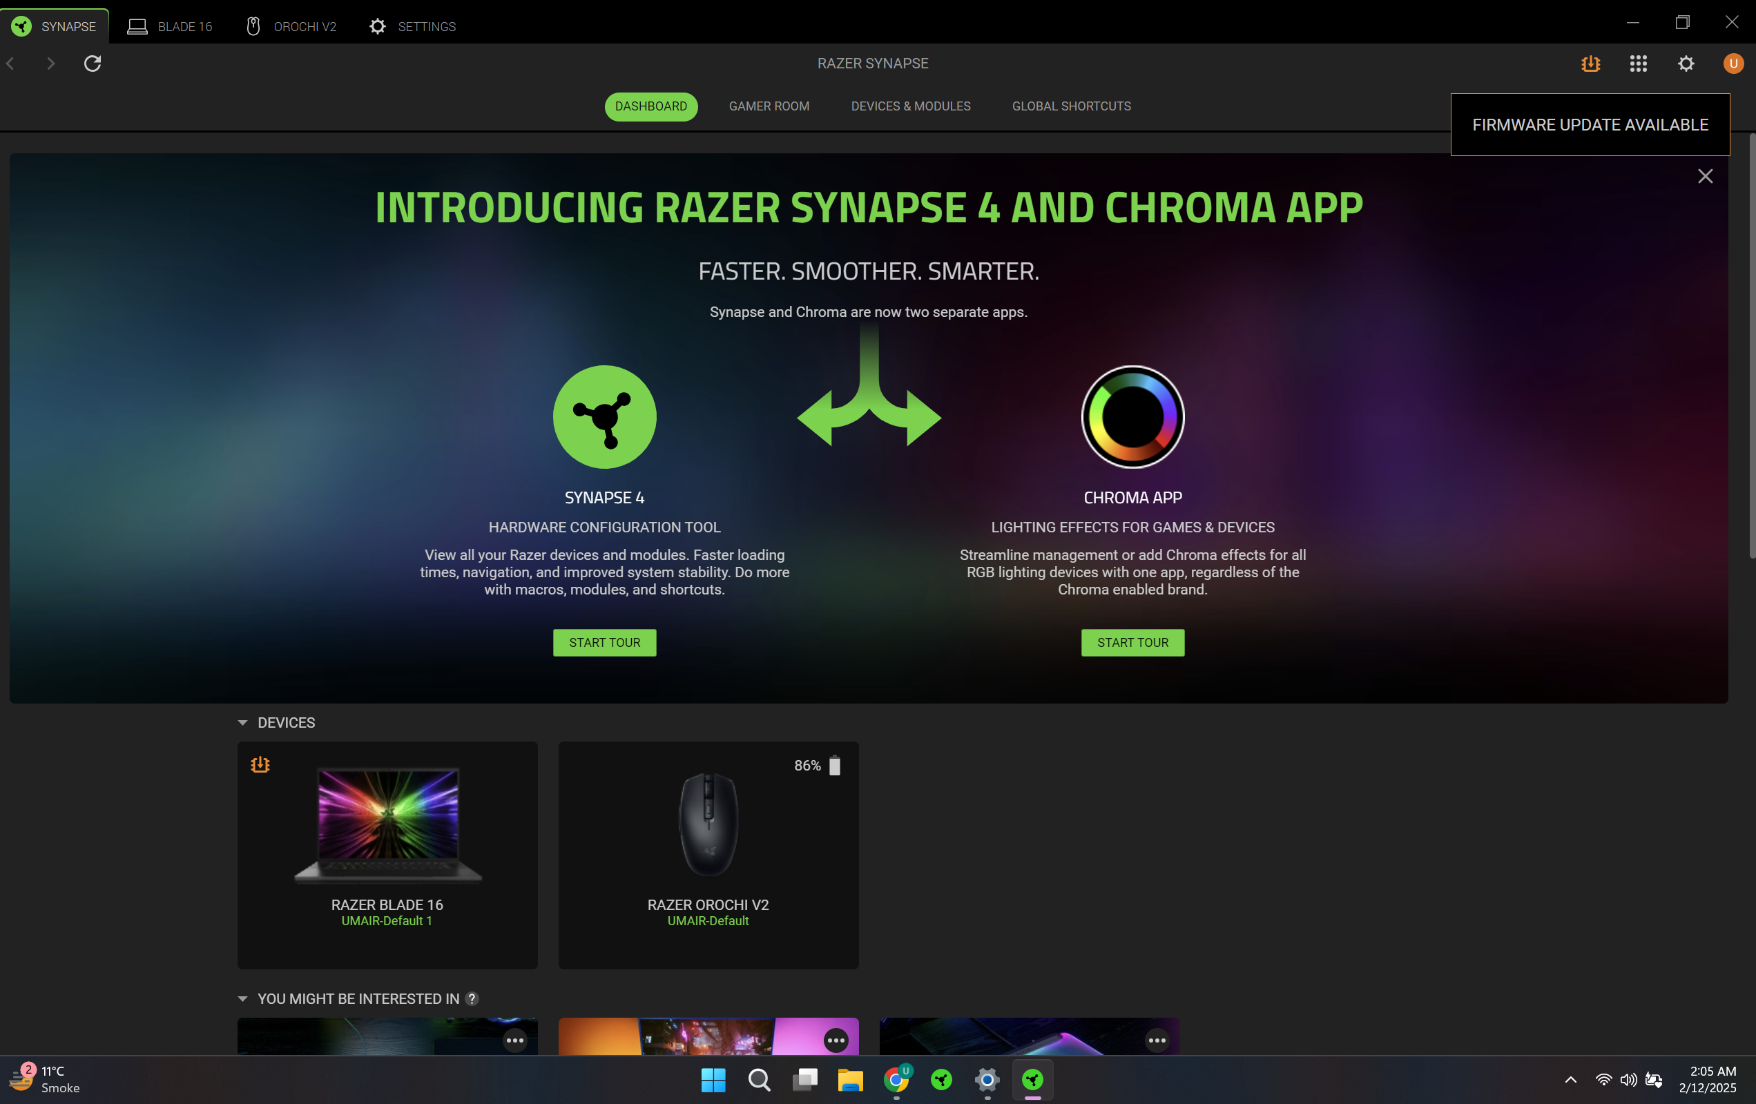Open the orange U user profile avatar
The image size is (1756, 1104).
(x=1733, y=64)
